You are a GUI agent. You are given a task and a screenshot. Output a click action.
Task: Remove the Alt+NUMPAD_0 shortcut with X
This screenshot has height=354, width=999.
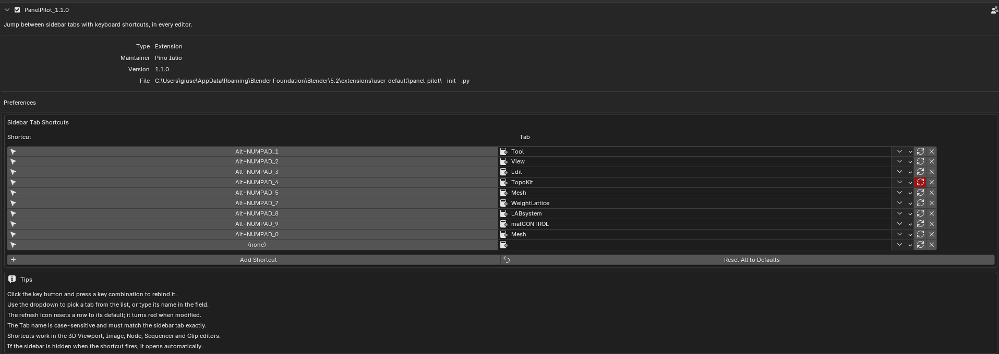(932, 234)
